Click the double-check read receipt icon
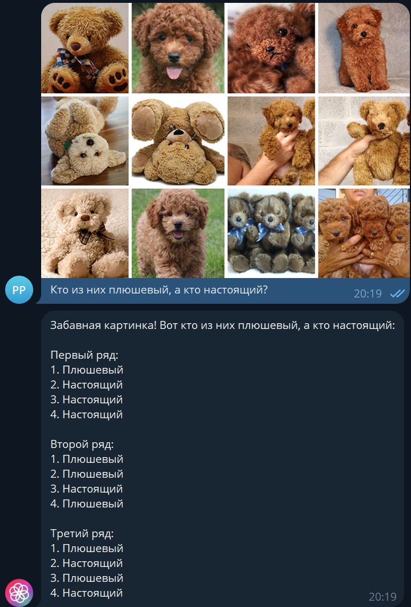411x607 pixels. click(397, 294)
